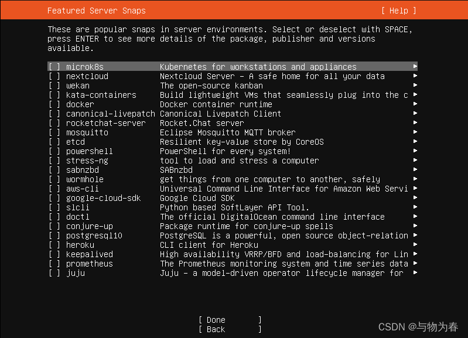The width and height of the screenshot is (468, 338).
Task: Expand details arrow for powershell row
Action: (x=415, y=151)
